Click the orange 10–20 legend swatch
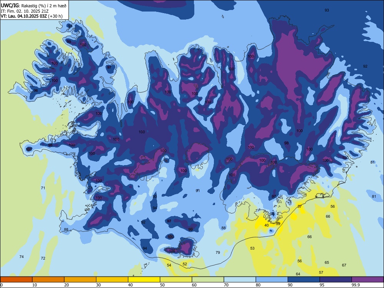384x288 pixels. [x=48, y=280]
